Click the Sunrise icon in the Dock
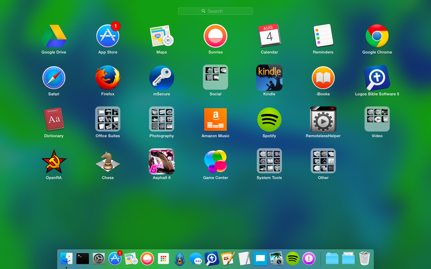The image size is (431, 269). 147,259
